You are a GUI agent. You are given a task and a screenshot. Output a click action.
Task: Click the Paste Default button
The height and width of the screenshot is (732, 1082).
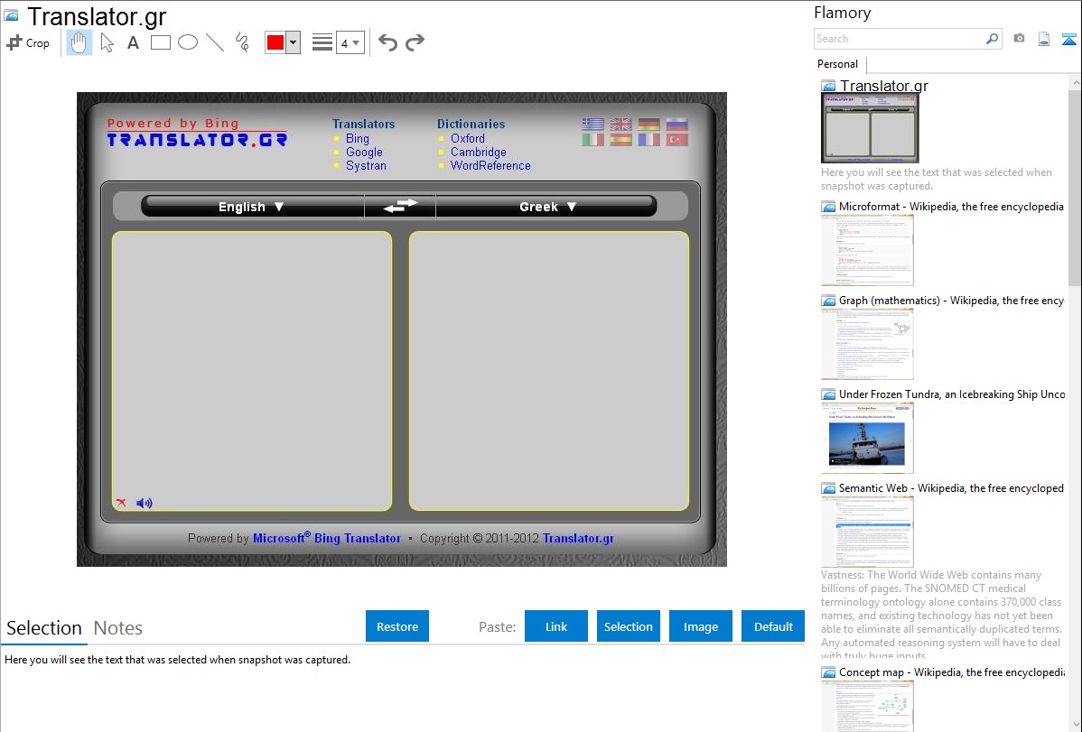point(773,626)
